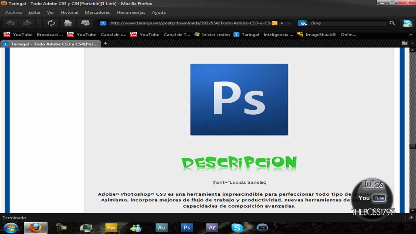Open the Iniciar sesión bookmark
The image size is (416, 234).
click(x=212, y=34)
